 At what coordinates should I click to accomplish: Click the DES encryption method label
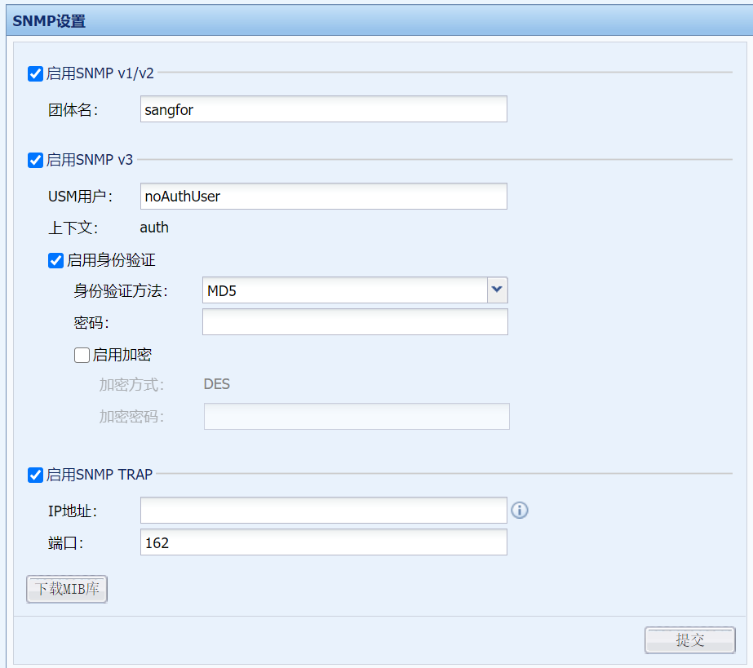(216, 383)
